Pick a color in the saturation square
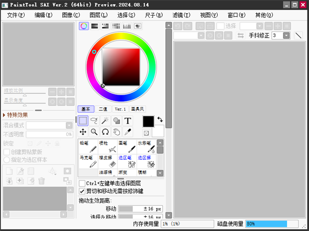Viewport: 309px width, 231px height. click(x=121, y=67)
